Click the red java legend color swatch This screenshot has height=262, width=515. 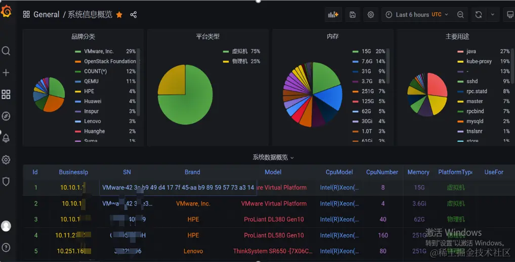(x=460, y=52)
